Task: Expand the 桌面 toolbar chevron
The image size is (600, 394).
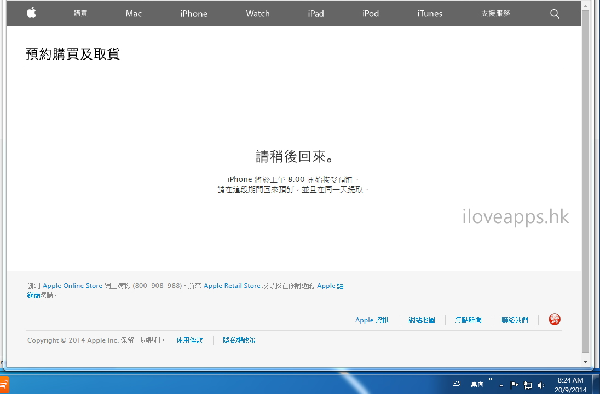Action: [491, 379]
